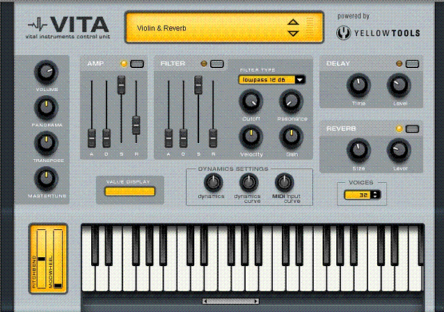Viewport: 444px width, 312px height.
Task: Click the filter Resonance knob
Action: [x=291, y=101]
